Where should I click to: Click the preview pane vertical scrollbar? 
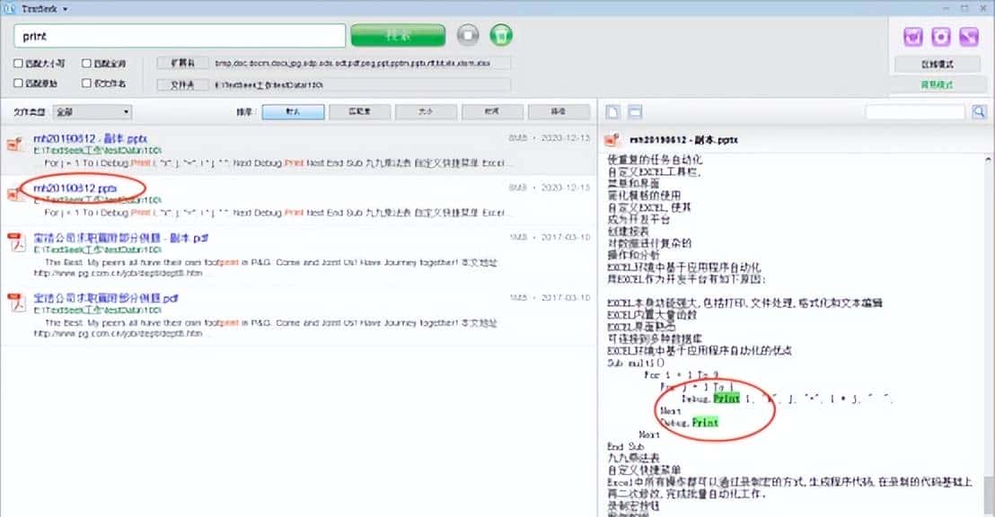[x=990, y=334]
